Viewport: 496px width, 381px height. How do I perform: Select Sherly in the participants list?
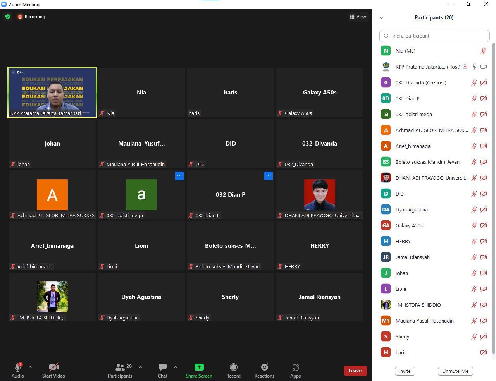point(402,336)
